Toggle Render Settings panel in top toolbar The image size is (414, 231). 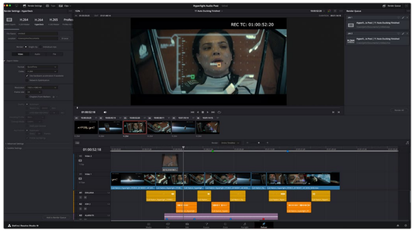pyautogui.click(x=32, y=6)
